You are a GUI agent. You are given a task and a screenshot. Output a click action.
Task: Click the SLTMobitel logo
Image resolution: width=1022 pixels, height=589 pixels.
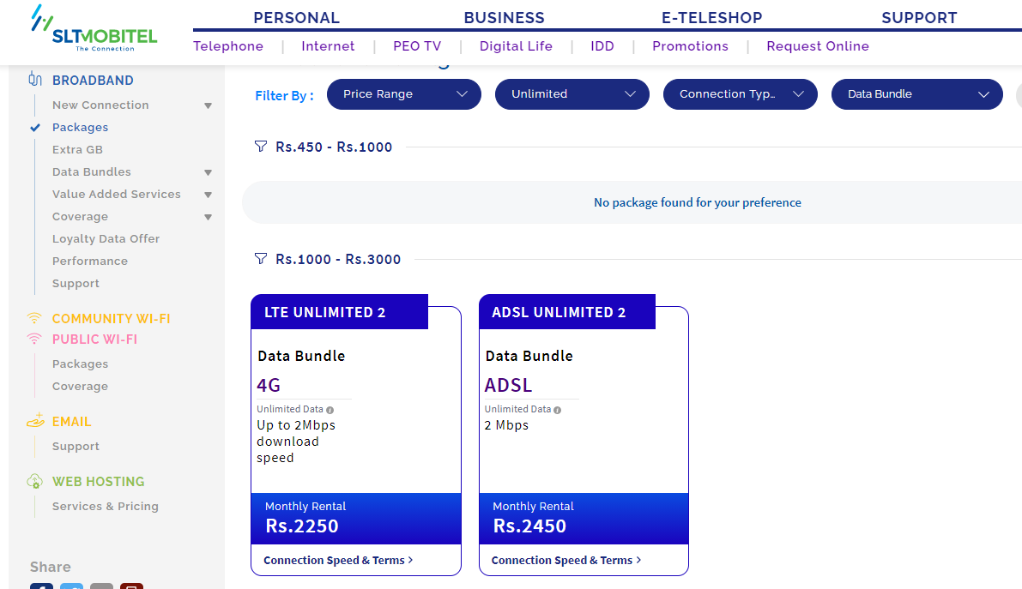tap(94, 28)
